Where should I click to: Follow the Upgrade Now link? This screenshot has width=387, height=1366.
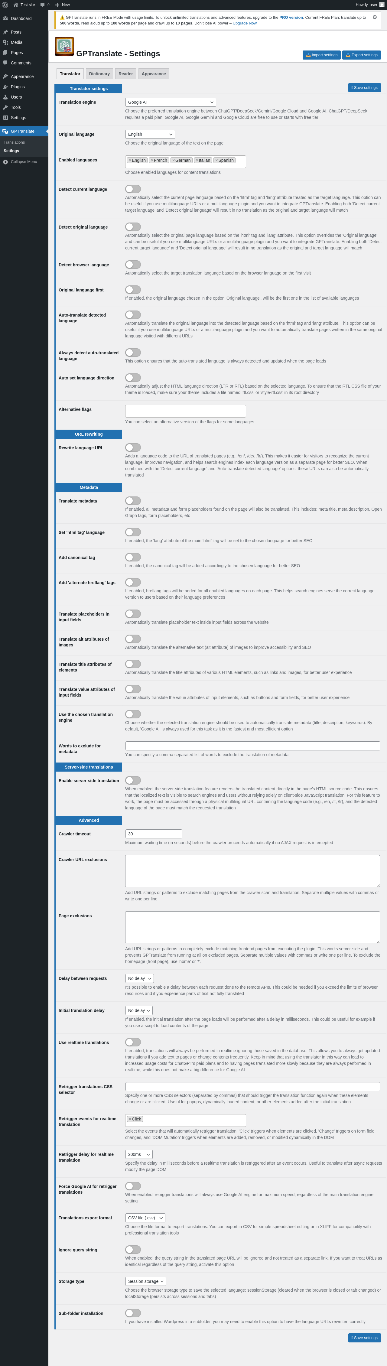(x=244, y=23)
